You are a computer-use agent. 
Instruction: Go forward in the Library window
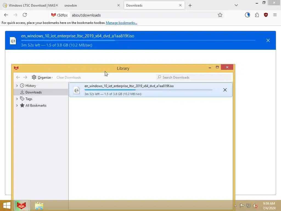(x=25, y=77)
